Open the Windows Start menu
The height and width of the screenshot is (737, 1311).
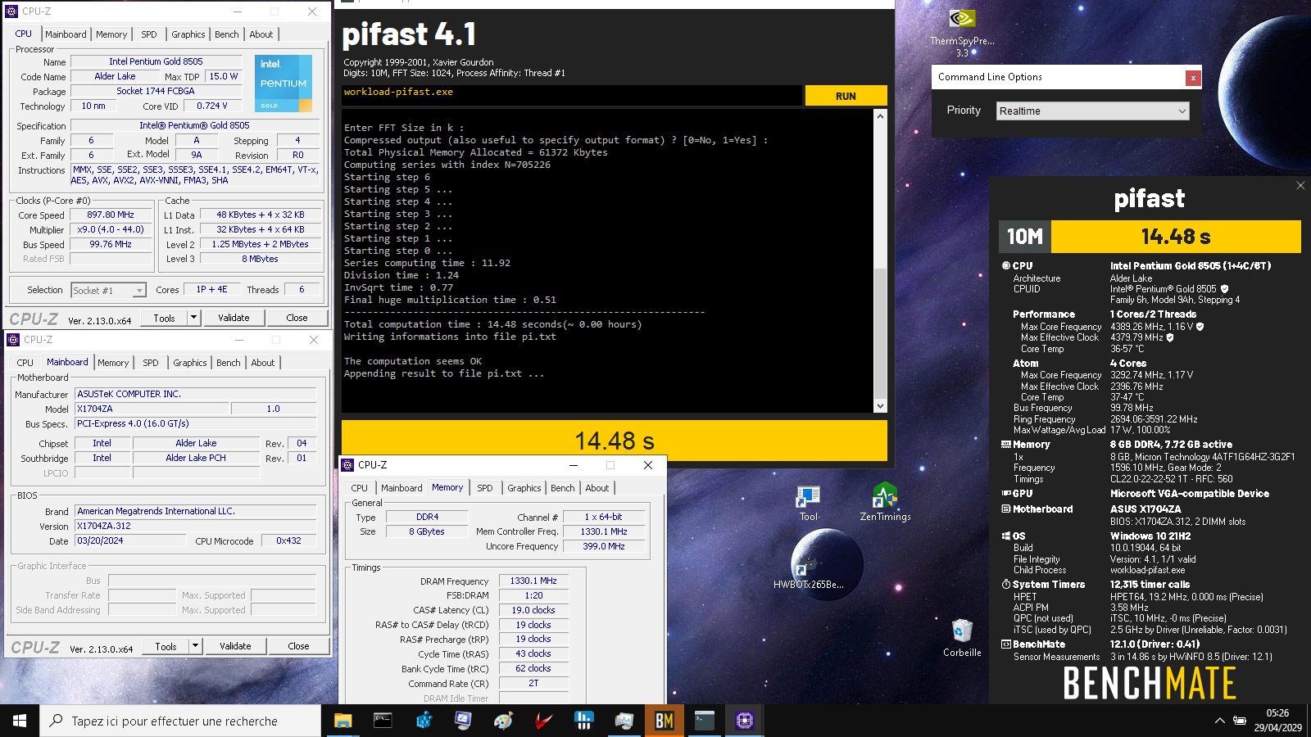(20, 721)
